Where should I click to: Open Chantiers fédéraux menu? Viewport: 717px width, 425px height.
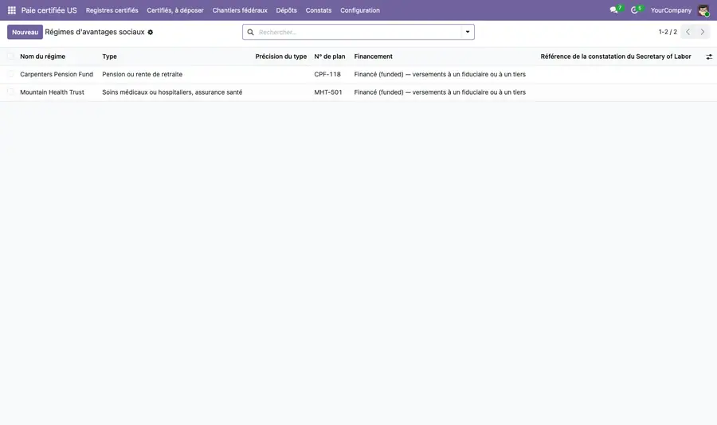(240, 10)
